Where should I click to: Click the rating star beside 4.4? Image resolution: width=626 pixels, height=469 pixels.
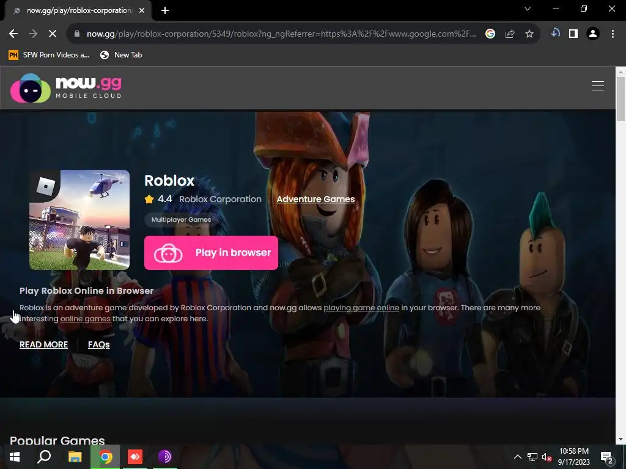pos(149,199)
